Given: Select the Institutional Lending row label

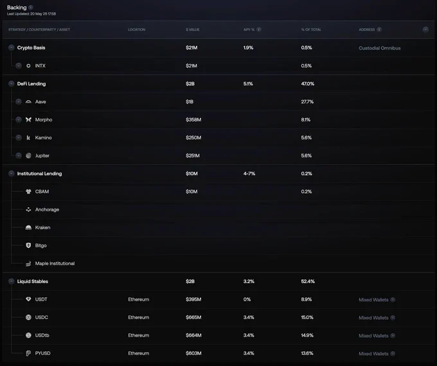Looking at the screenshot, I should tap(40, 173).
